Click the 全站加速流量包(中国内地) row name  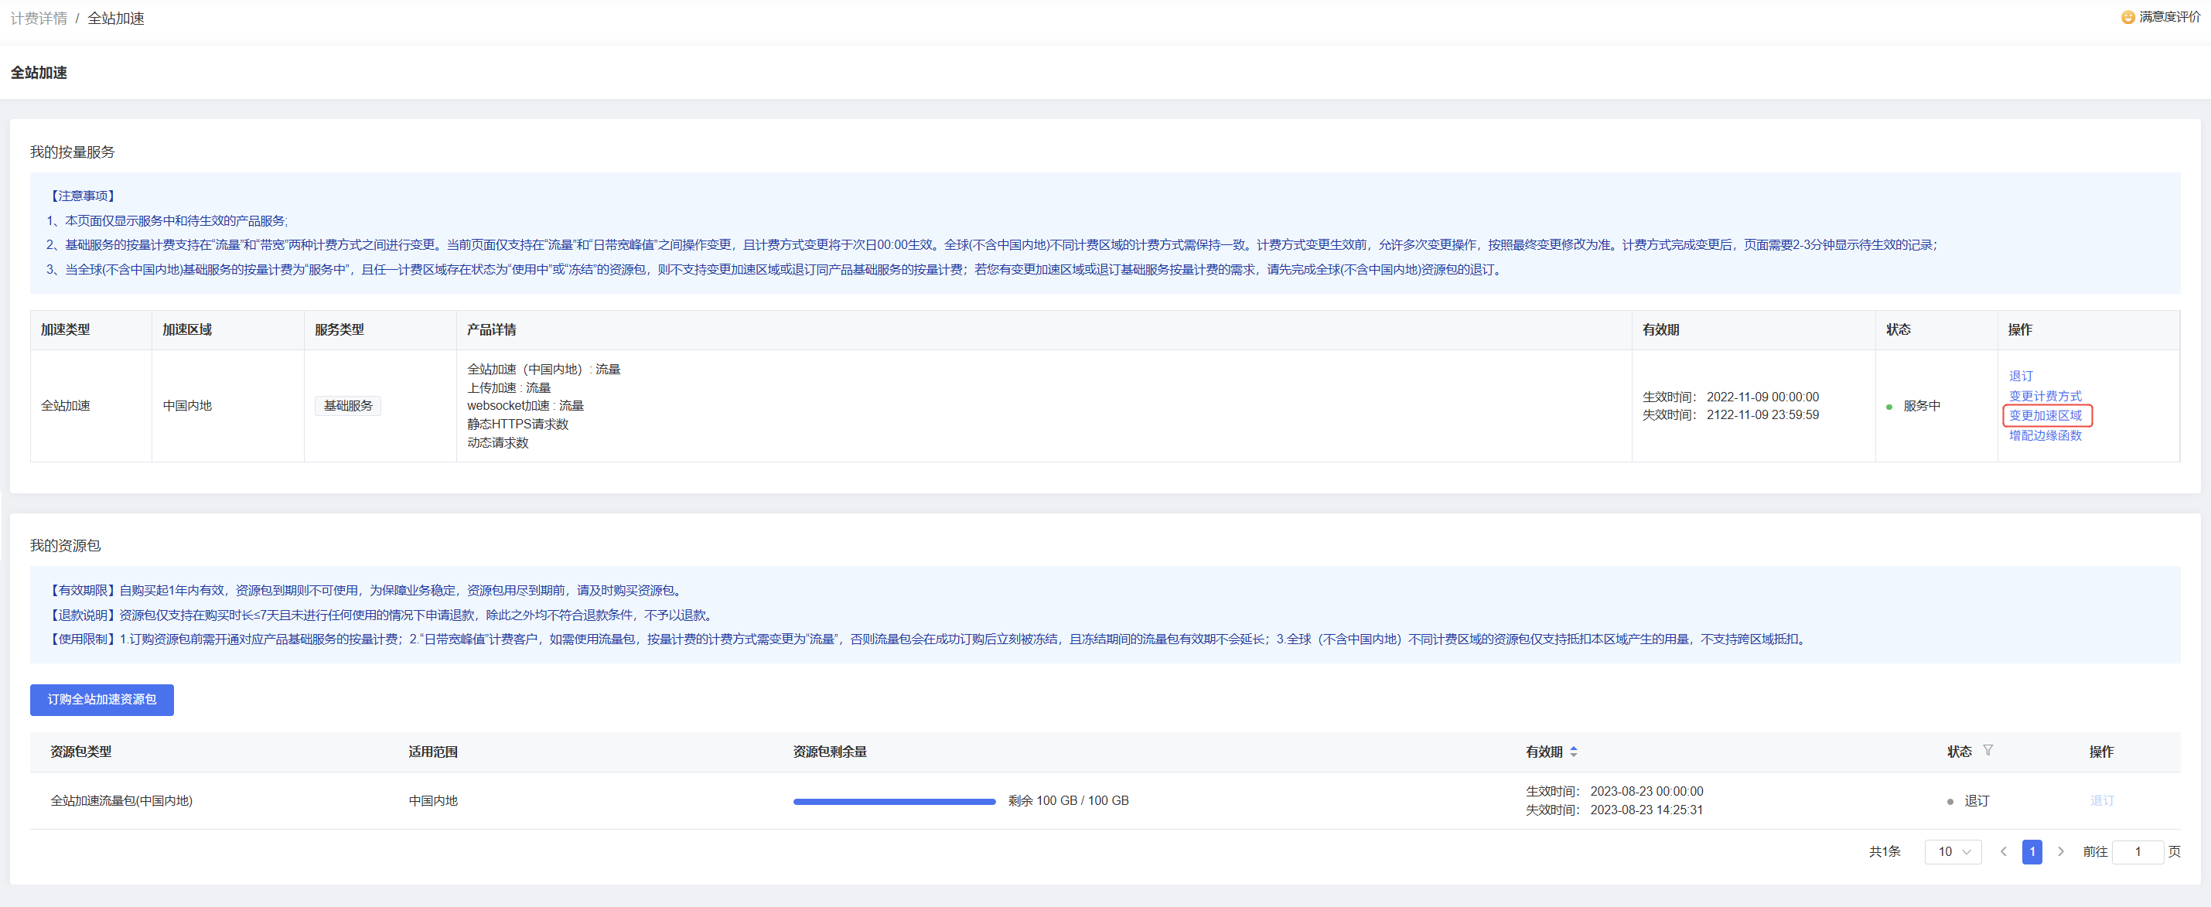click(x=121, y=800)
